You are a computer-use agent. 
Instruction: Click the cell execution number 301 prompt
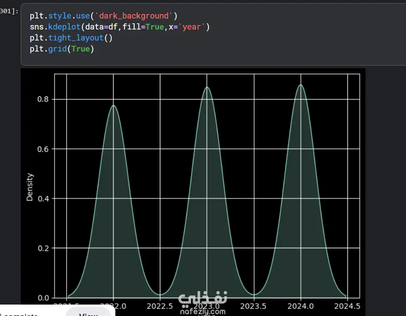(9, 11)
